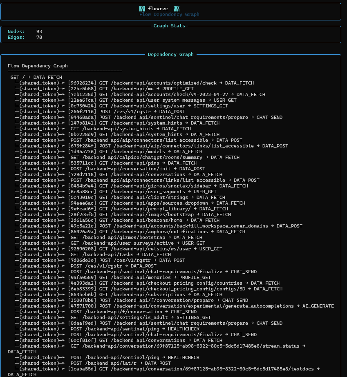Click the 535711cc /backend-api/pins row
The height and width of the screenshot is (377, 347).
(x=105, y=163)
